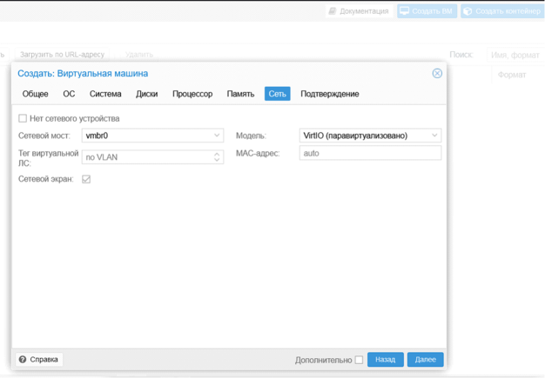The height and width of the screenshot is (378, 545).
Task: Close the Create Virtual Machine dialog
Action: (x=437, y=73)
